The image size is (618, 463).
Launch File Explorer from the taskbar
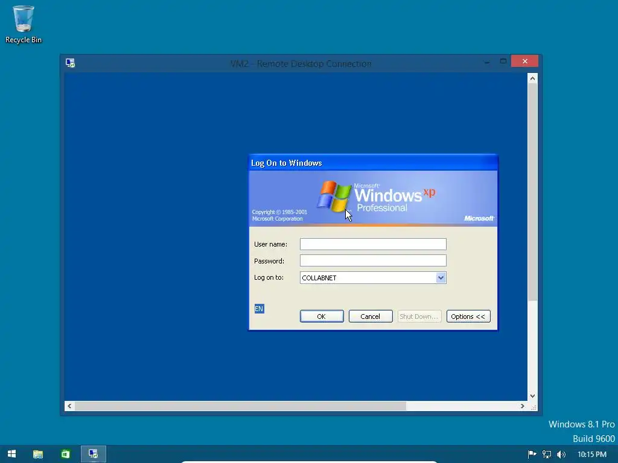coord(38,454)
